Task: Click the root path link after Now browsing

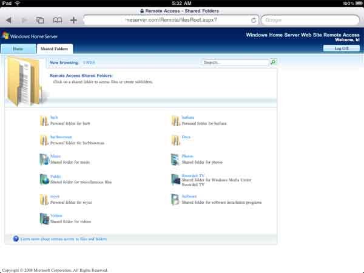Action: point(89,62)
